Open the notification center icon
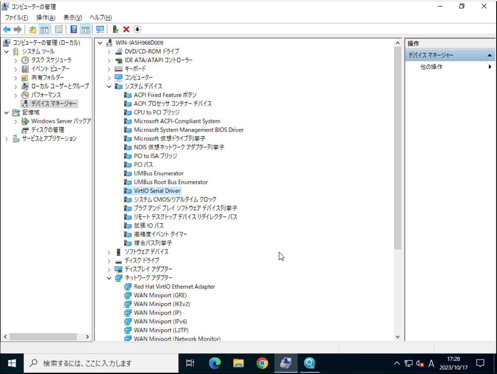497x374 pixels. pyautogui.click(x=480, y=363)
